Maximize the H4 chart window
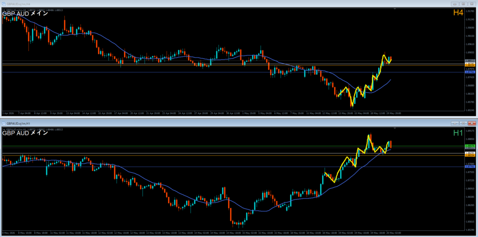Screen dimensions: 478x237 coord(464,4)
